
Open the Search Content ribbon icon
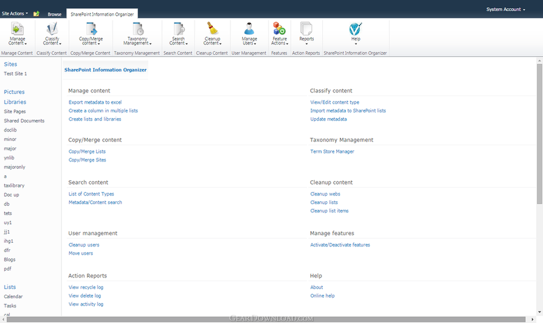point(178,28)
